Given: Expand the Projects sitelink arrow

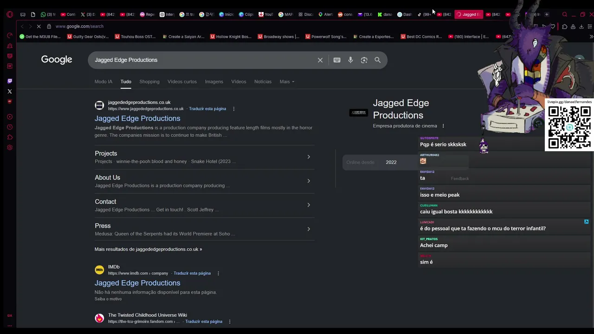Looking at the screenshot, I should click(309, 157).
